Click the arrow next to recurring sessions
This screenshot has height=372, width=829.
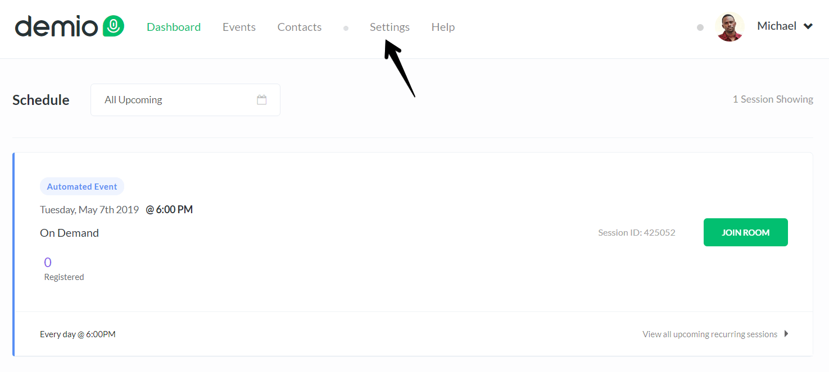pyautogui.click(x=786, y=334)
